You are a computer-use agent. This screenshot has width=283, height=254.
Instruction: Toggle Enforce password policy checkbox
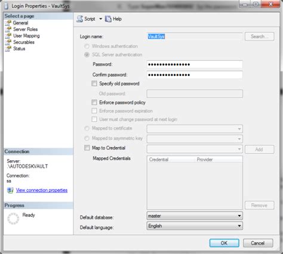coord(94,102)
